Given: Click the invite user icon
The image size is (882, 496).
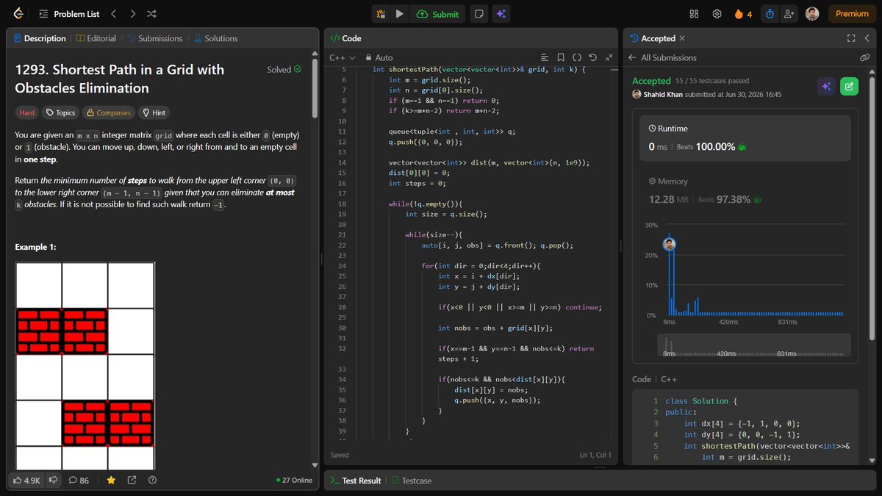Looking at the screenshot, I should (x=789, y=13).
